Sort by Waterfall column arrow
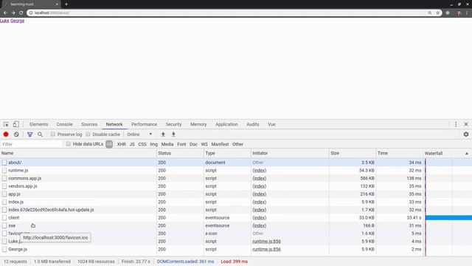Screen dimensions: 472x266 [467, 153]
